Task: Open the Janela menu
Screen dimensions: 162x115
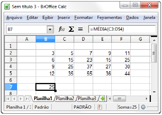Action: coord(149,17)
